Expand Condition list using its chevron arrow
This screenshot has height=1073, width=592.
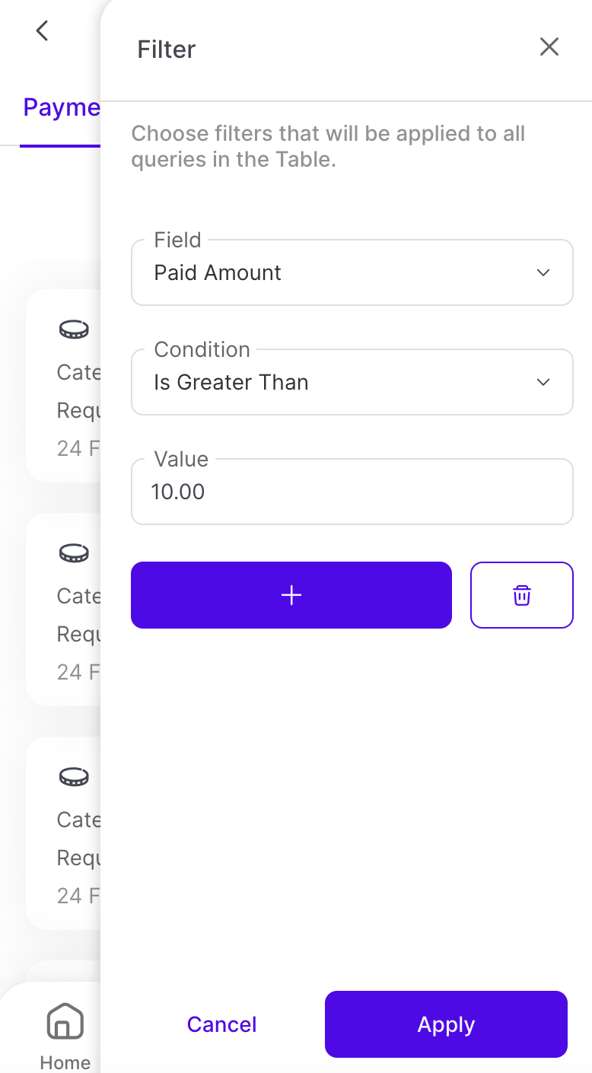click(x=543, y=383)
